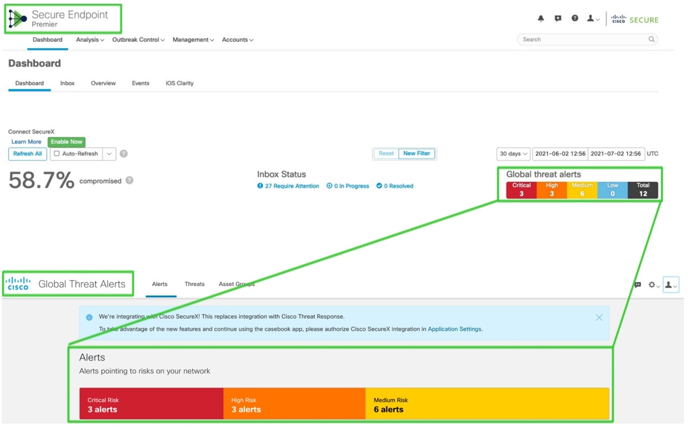Click the Global threat alerts heading
Image resolution: width=688 pixels, height=427 pixels.
pos(544,174)
